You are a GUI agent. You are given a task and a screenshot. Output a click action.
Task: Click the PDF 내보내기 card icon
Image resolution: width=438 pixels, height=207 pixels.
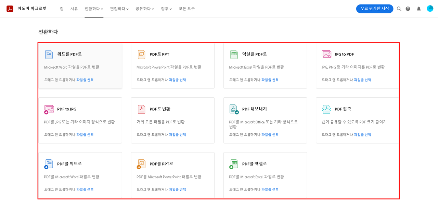click(x=234, y=109)
